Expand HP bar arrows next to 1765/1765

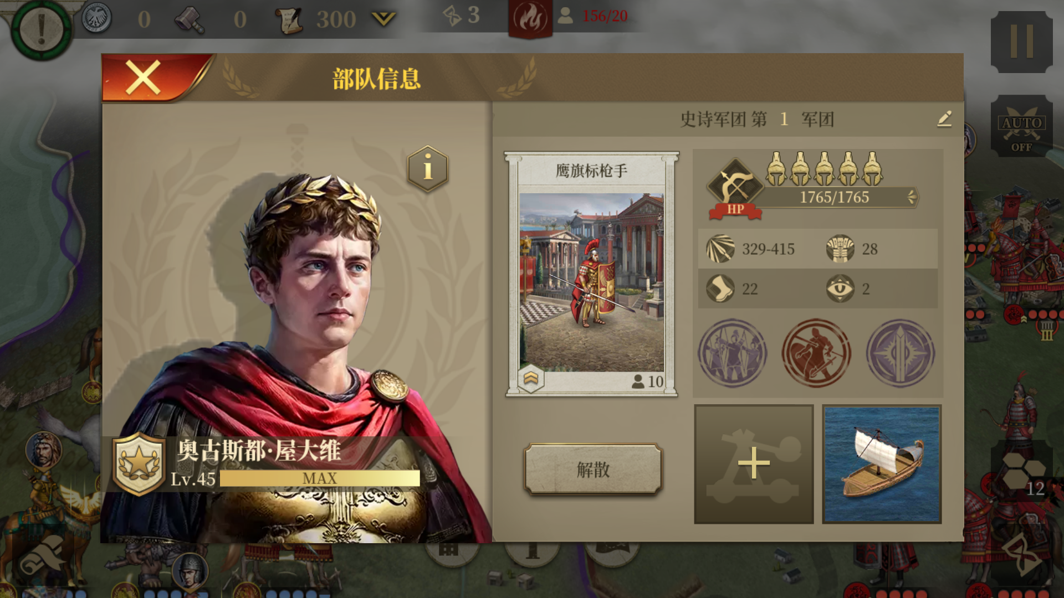click(x=911, y=197)
